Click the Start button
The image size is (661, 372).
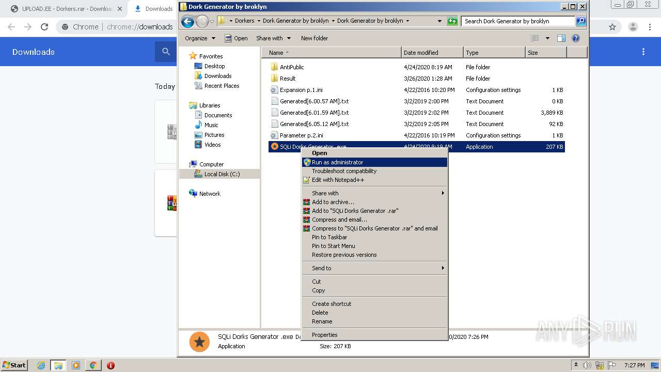pyautogui.click(x=14, y=365)
